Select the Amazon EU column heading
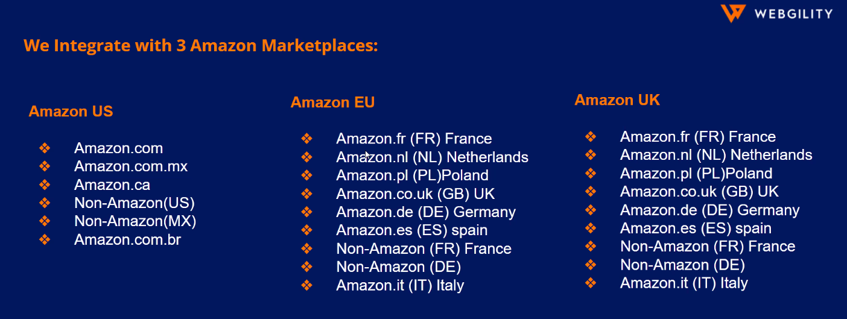Image resolution: width=847 pixels, height=319 pixels. [x=332, y=103]
